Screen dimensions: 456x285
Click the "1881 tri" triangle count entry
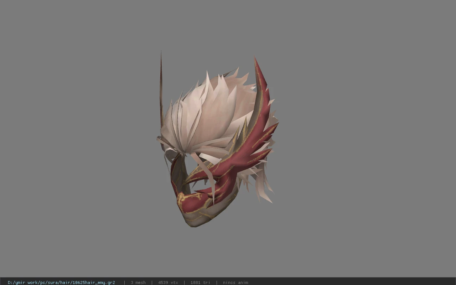tap(200, 283)
